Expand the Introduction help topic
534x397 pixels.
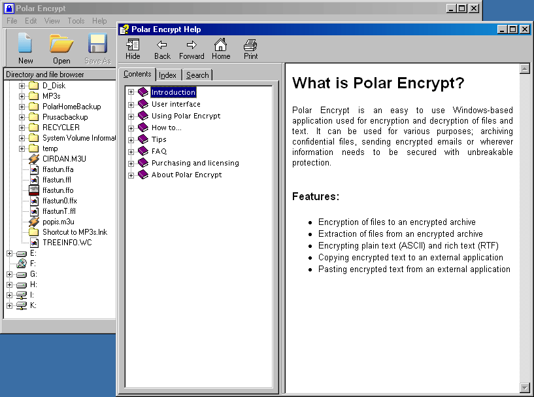(x=131, y=92)
